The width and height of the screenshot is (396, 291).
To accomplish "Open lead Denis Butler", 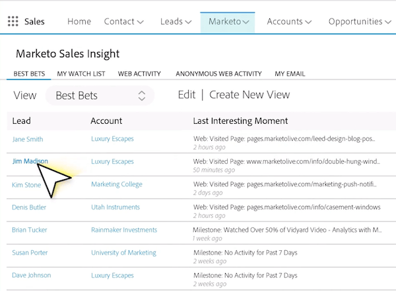I will point(29,207).
